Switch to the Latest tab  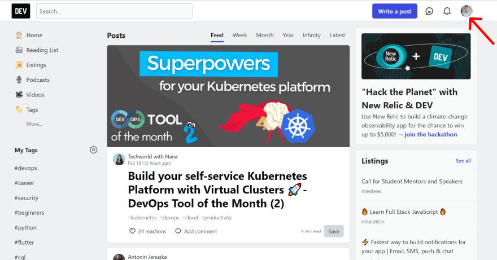coord(337,35)
